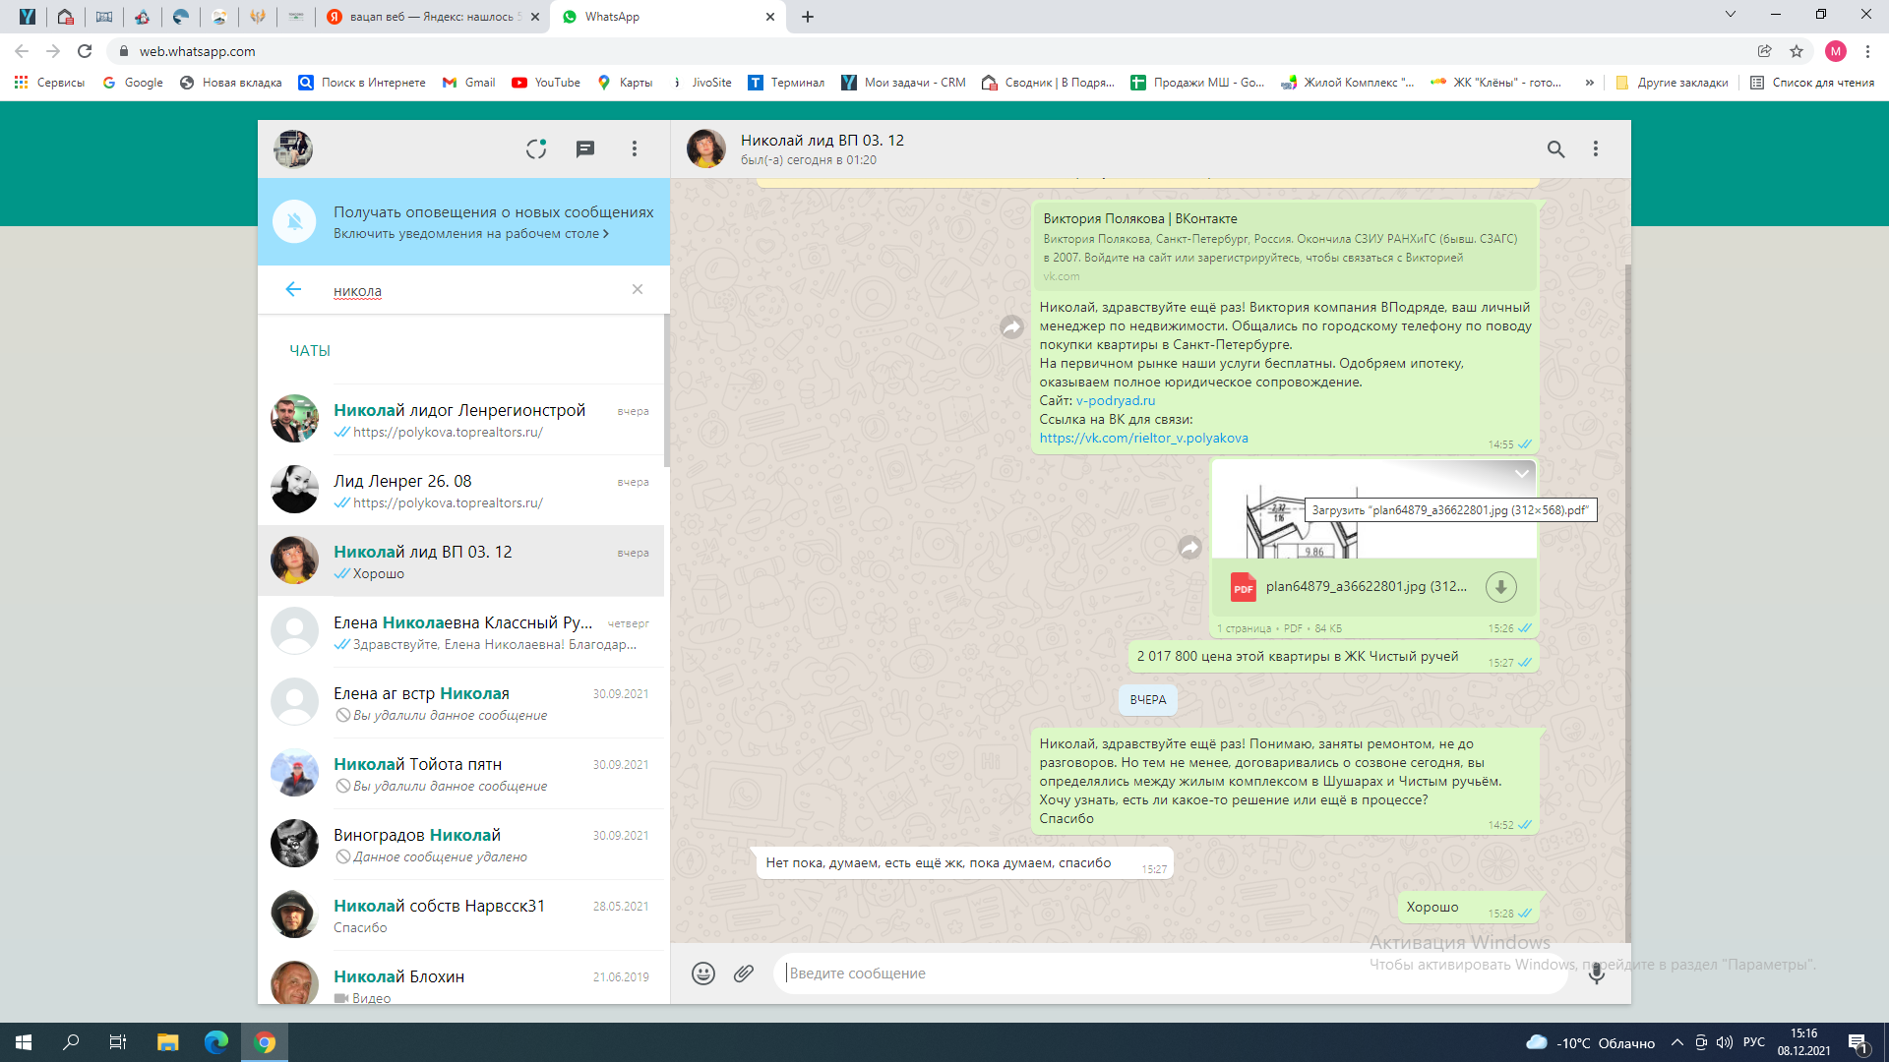Go back from search with arrow
1889x1062 pixels.
293,289
